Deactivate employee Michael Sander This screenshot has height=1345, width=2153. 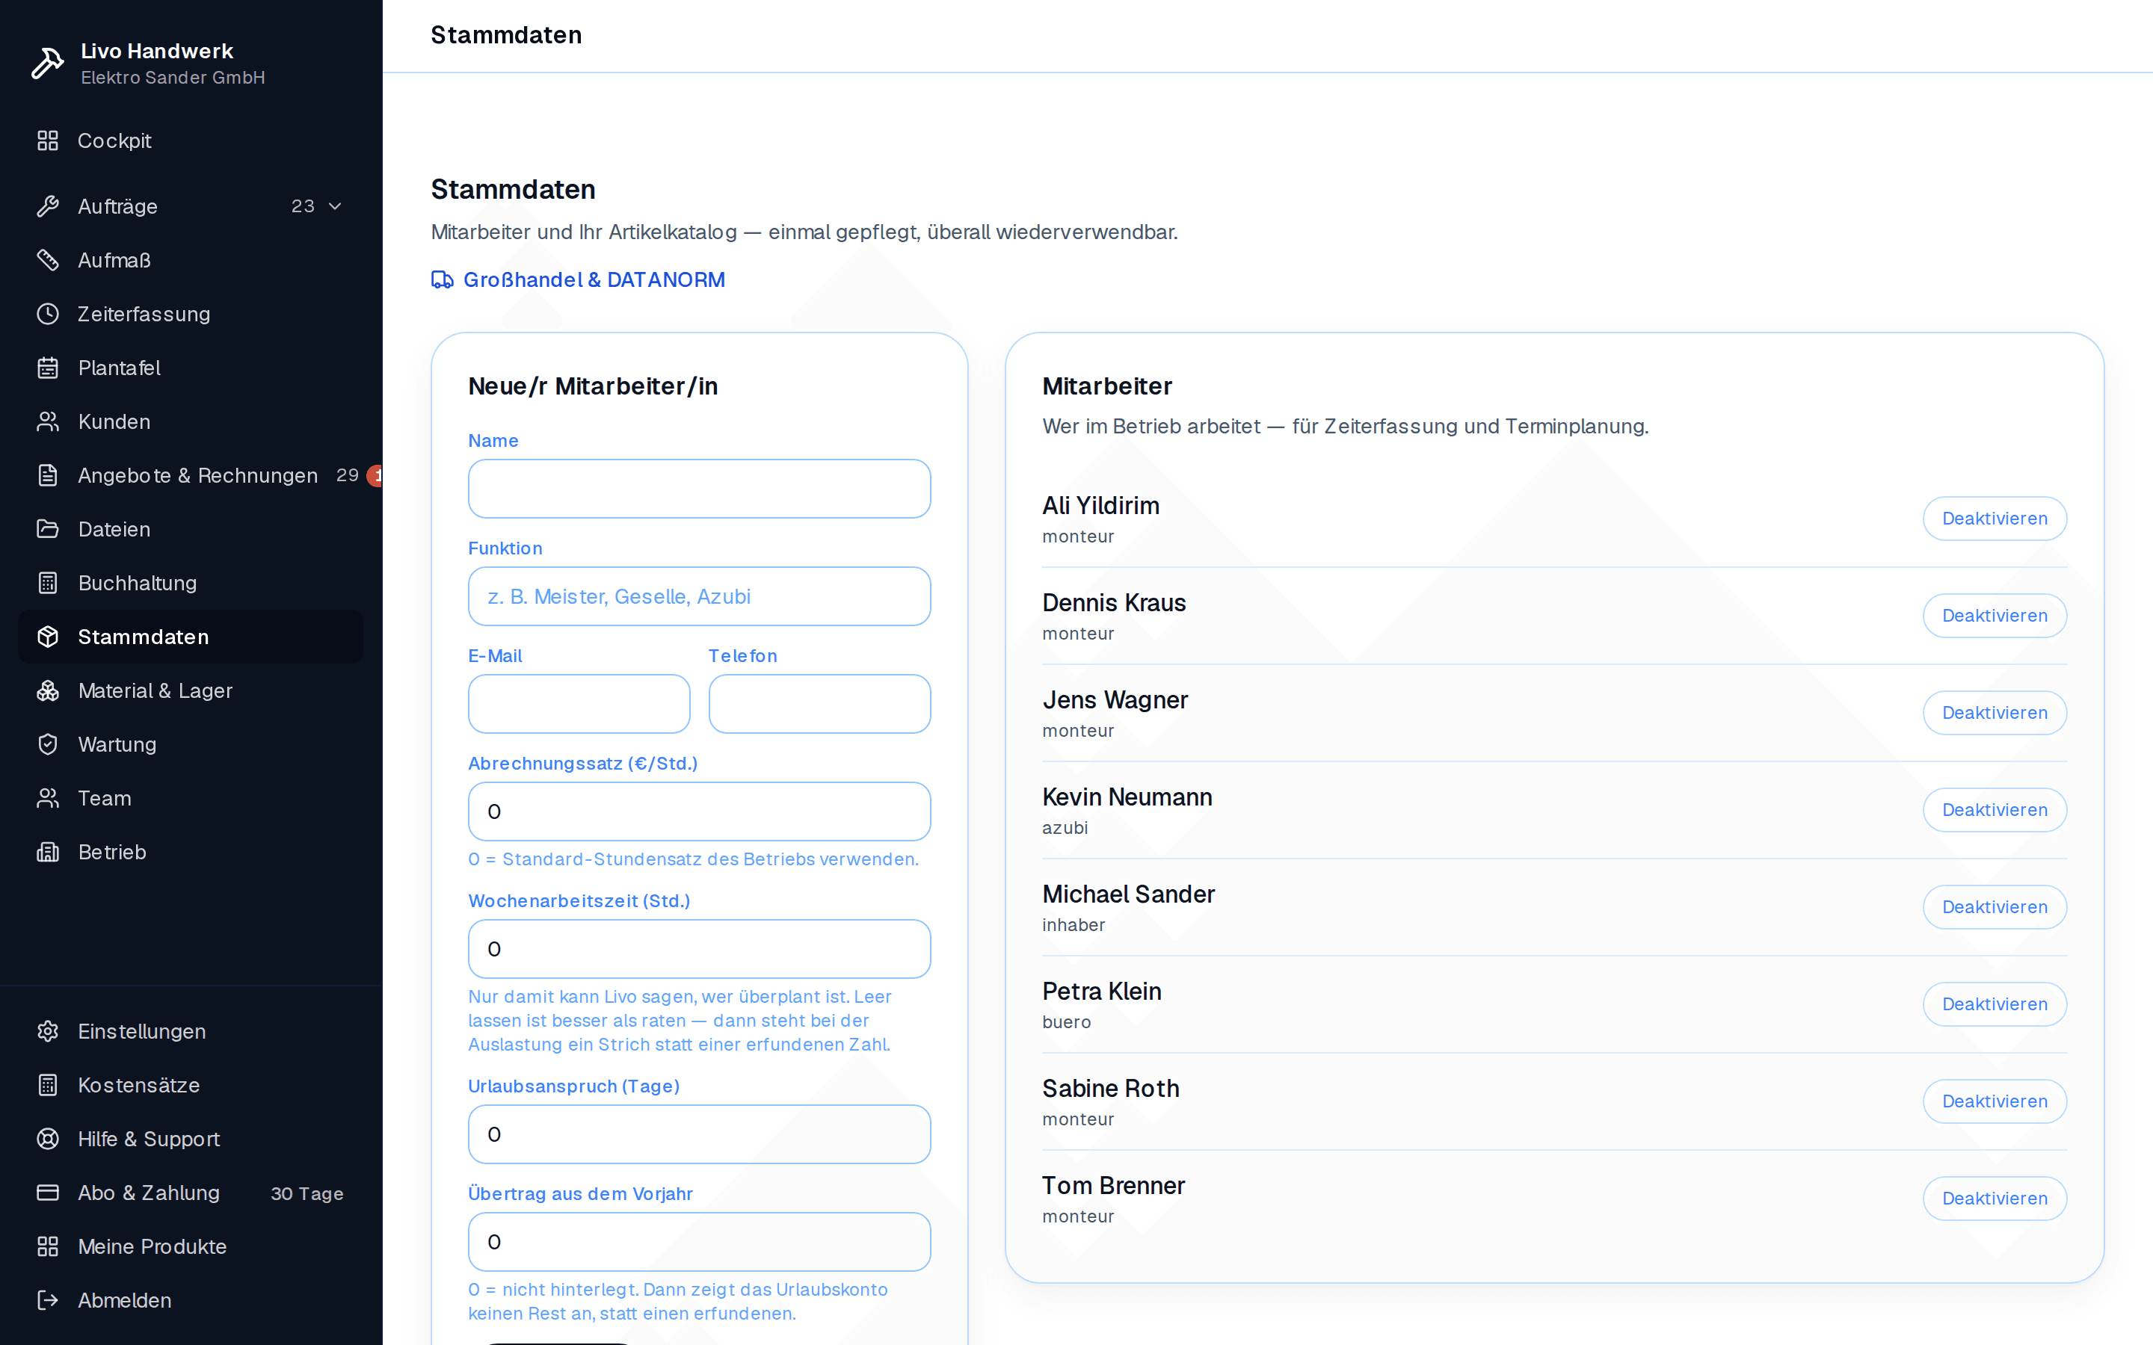pyautogui.click(x=1995, y=907)
